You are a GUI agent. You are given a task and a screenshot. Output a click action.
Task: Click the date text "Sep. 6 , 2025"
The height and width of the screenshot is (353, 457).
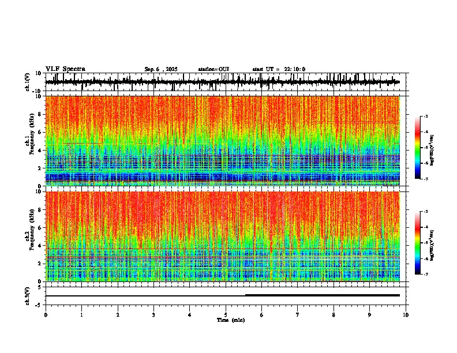pyautogui.click(x=161, y=69)
